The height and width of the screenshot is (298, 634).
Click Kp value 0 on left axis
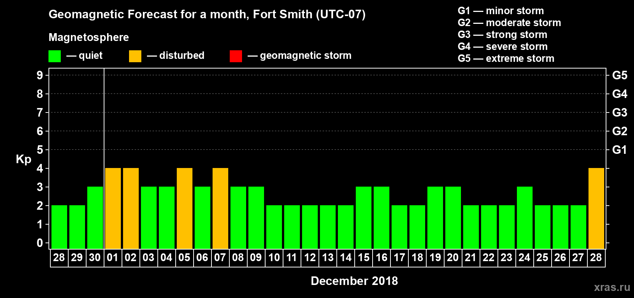click(40, 243)
